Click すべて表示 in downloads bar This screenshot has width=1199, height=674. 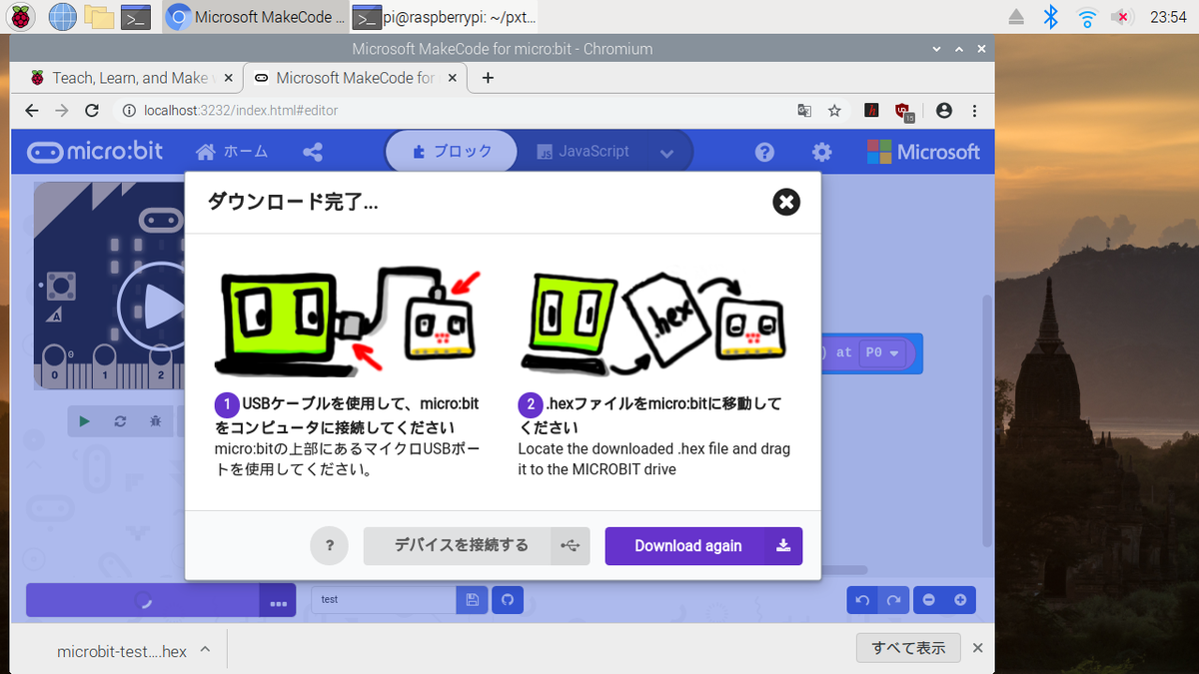(908, 648)
